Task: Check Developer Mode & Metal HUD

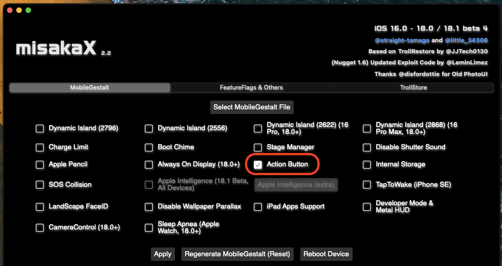Action: coord(367,207)
